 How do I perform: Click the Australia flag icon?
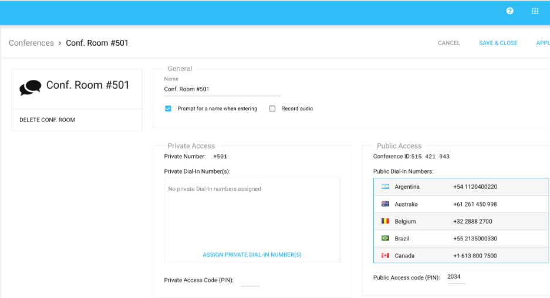[385, 204]
